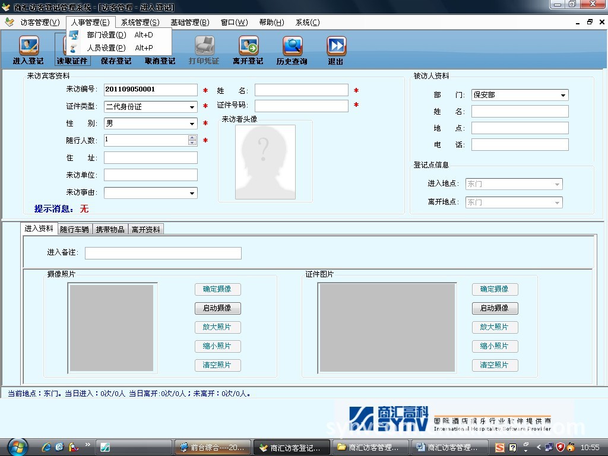Screen dimensions: 608x456
Task: Launch Internet Explorer from the taskbar
Action: [46, 447]
